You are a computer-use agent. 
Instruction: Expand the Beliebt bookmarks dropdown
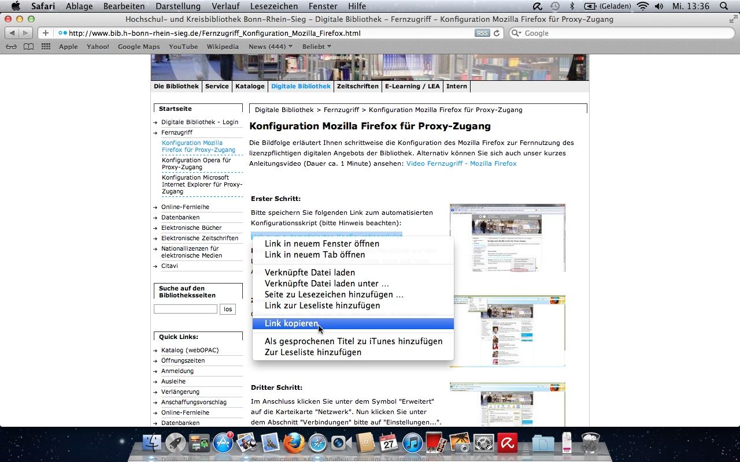coord(317,47)
